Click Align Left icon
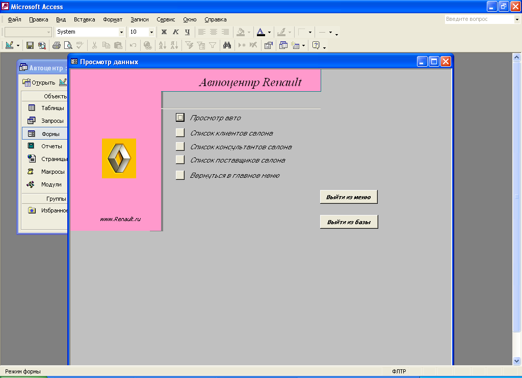Image resolution: width=522 pixels, height=378 pixels. tap(202, 32)
